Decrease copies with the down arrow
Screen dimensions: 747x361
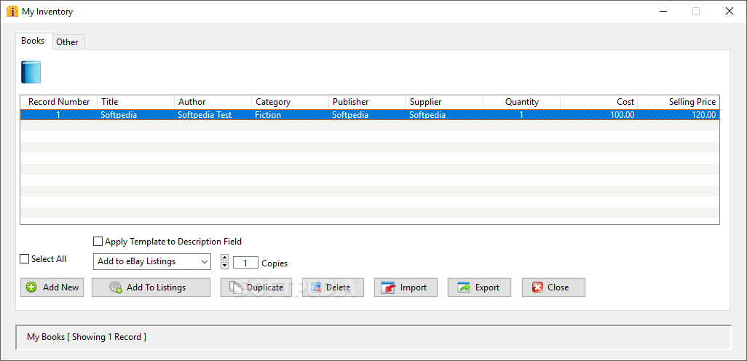(x=225, y=265)
